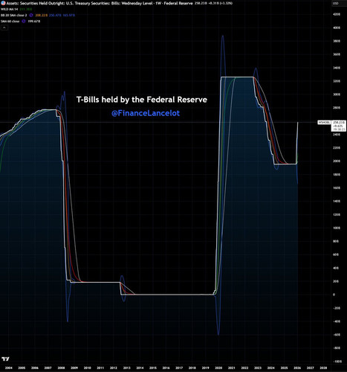Click the @FinanceLancelot handle text
Image resolution: width=347 pixels, height=372 pixels.
(x=146, y=113)
